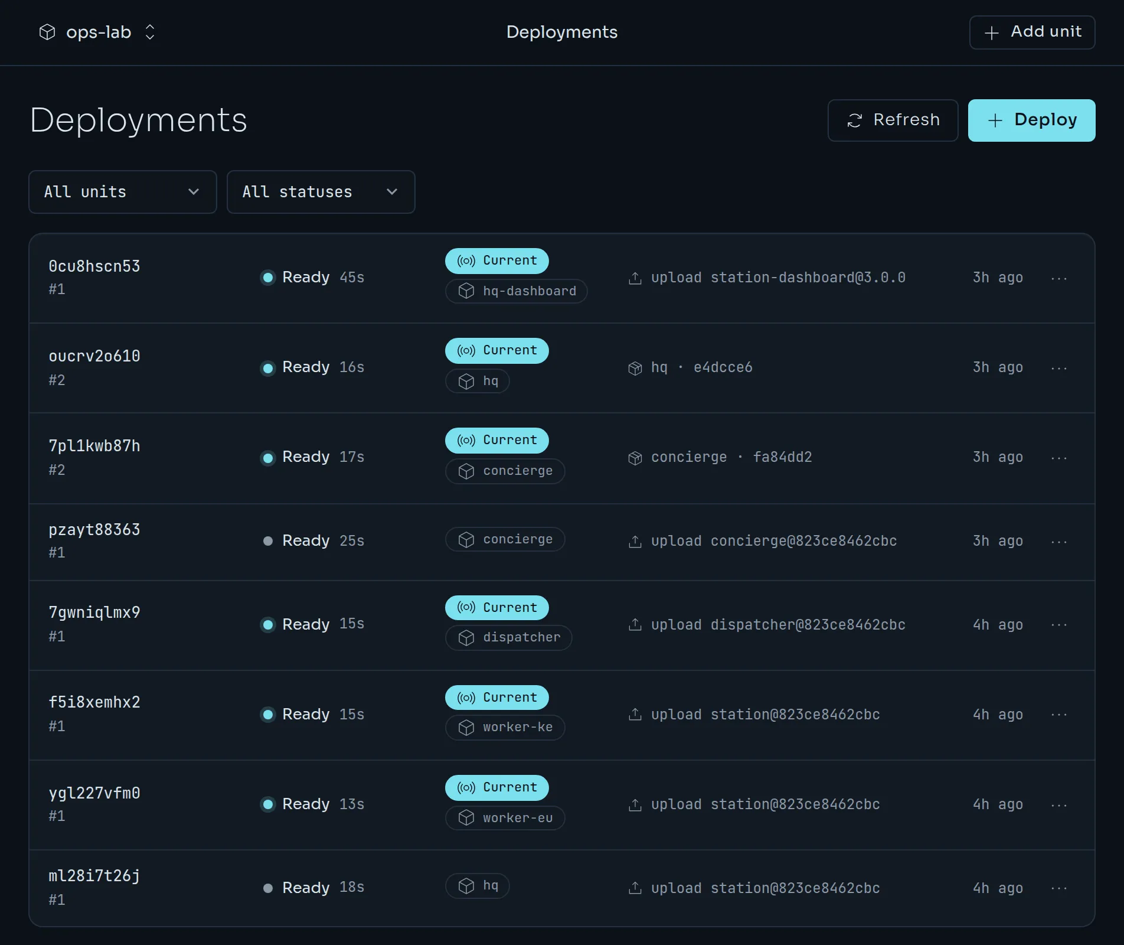
Task: Click the upload icon beside station-dashboard@3.0.0
Action: (635, 278)
